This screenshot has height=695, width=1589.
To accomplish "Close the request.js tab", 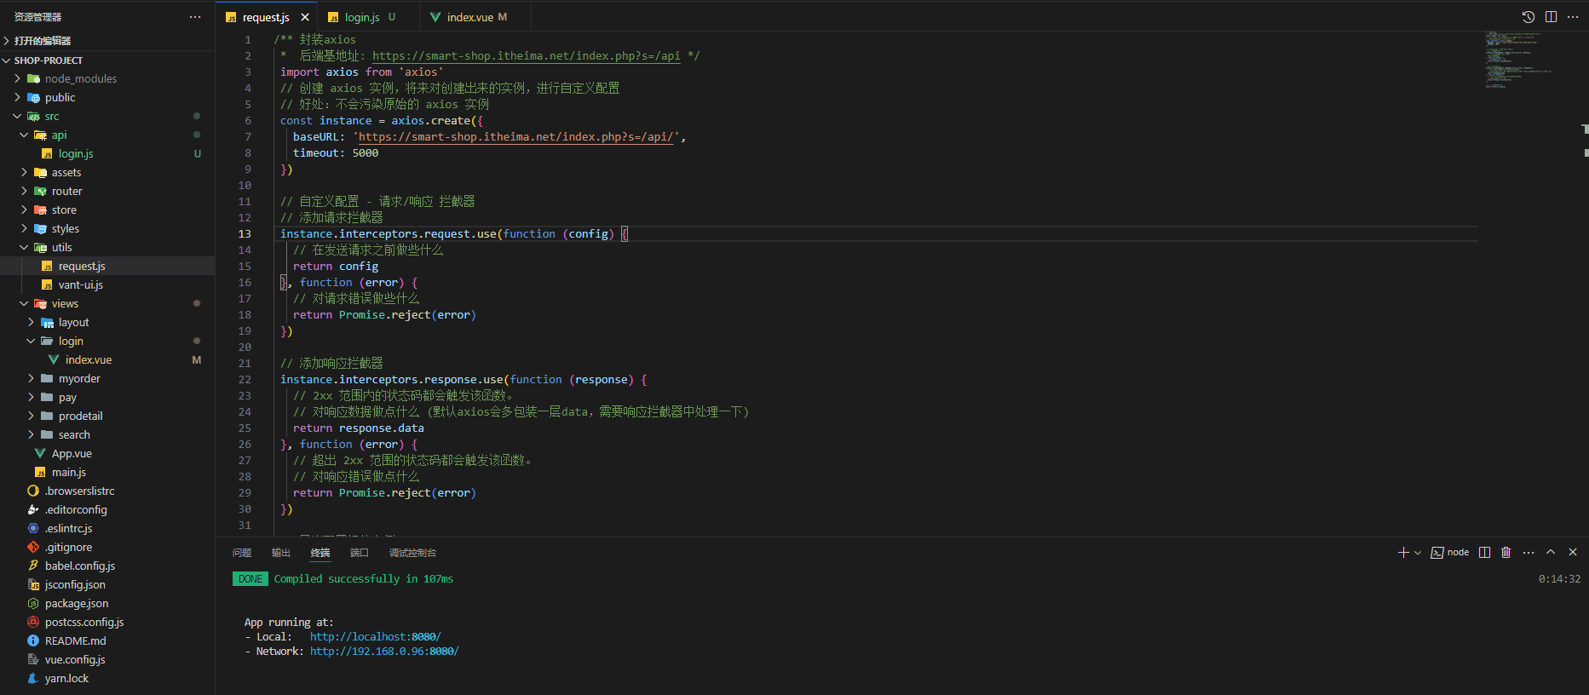I will click(305, 17).
